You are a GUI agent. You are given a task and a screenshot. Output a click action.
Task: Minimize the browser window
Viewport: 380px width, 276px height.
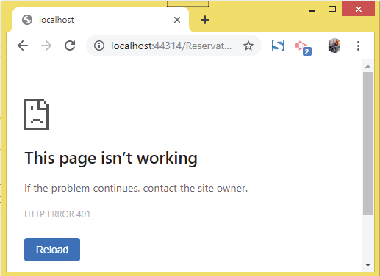312,10
